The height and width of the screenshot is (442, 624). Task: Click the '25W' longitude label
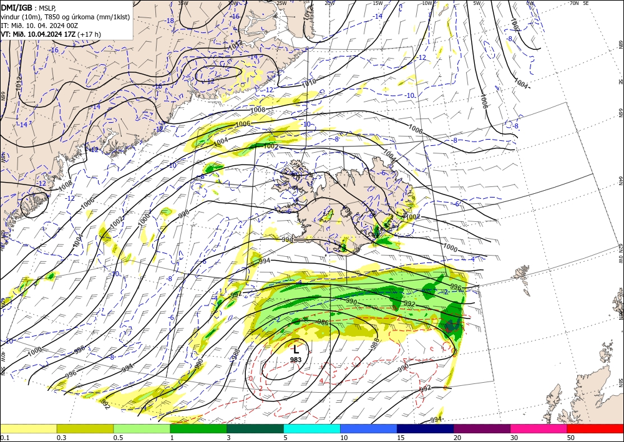(281, 3)
